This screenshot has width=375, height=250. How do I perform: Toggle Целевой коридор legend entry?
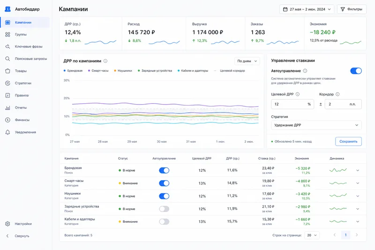pos(229,70)
